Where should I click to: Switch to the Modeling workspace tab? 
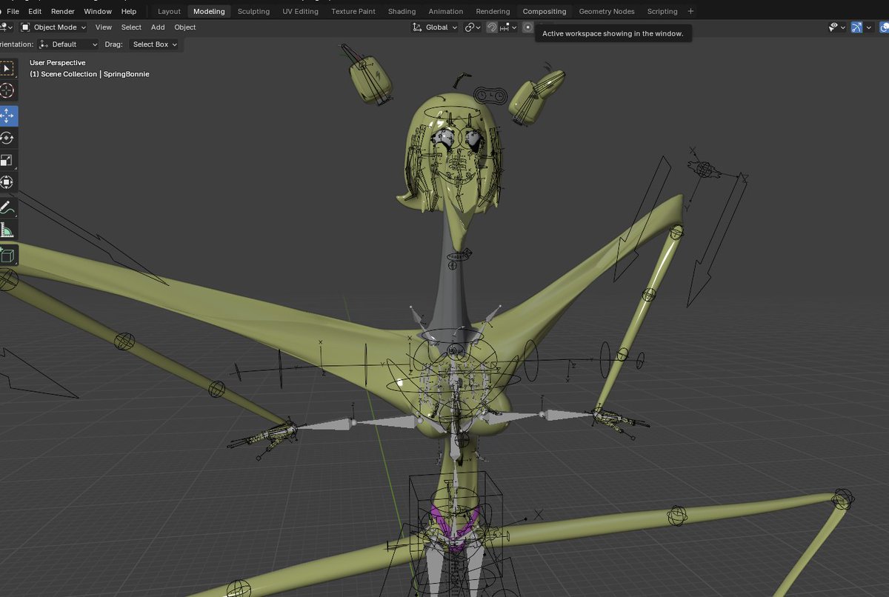pos(209,11)
